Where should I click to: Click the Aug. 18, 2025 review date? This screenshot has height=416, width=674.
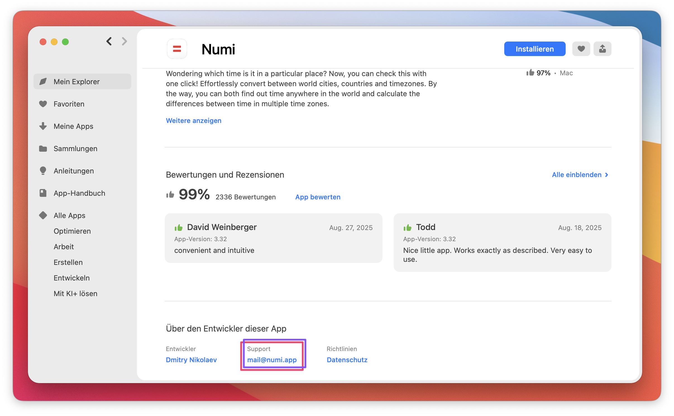pos(580,228)
